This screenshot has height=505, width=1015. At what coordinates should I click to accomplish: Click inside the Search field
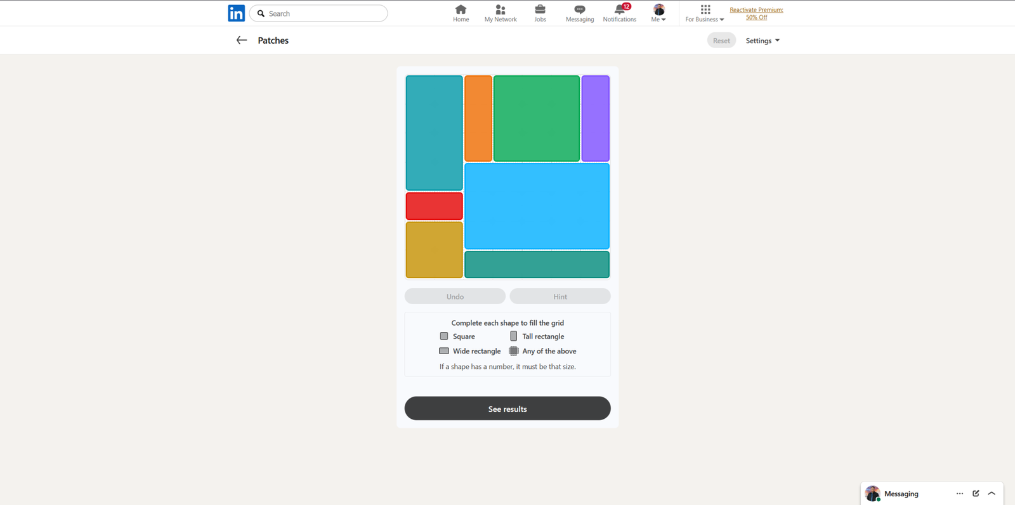pos(324,13)
